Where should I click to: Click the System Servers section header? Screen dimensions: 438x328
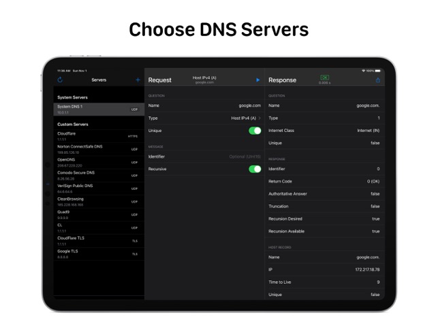tap(73, 97)
